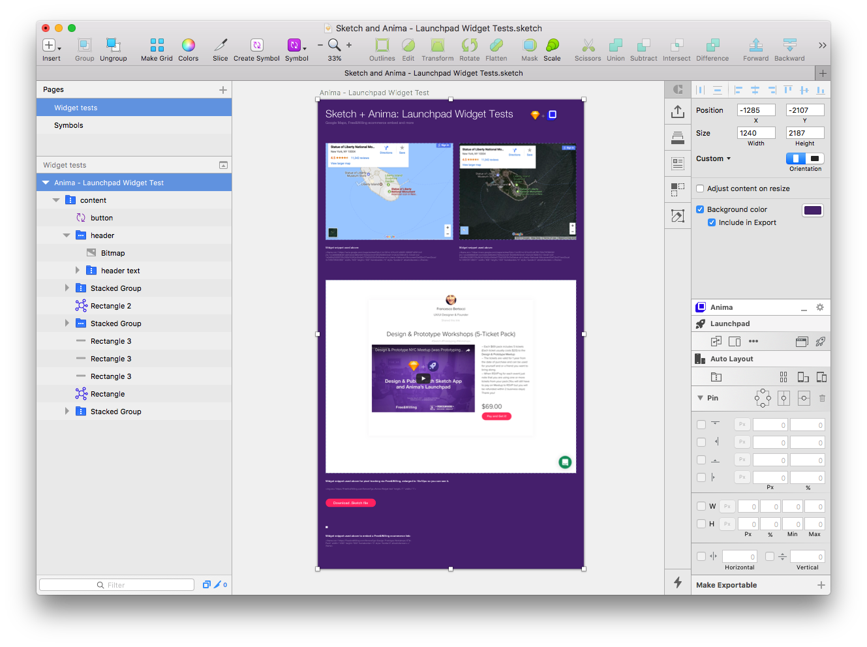Image resolution: width=867 pixels, height=647 pixels.
Task: Click the Launchpad rocket icon
Action: (x=701, y=324)
